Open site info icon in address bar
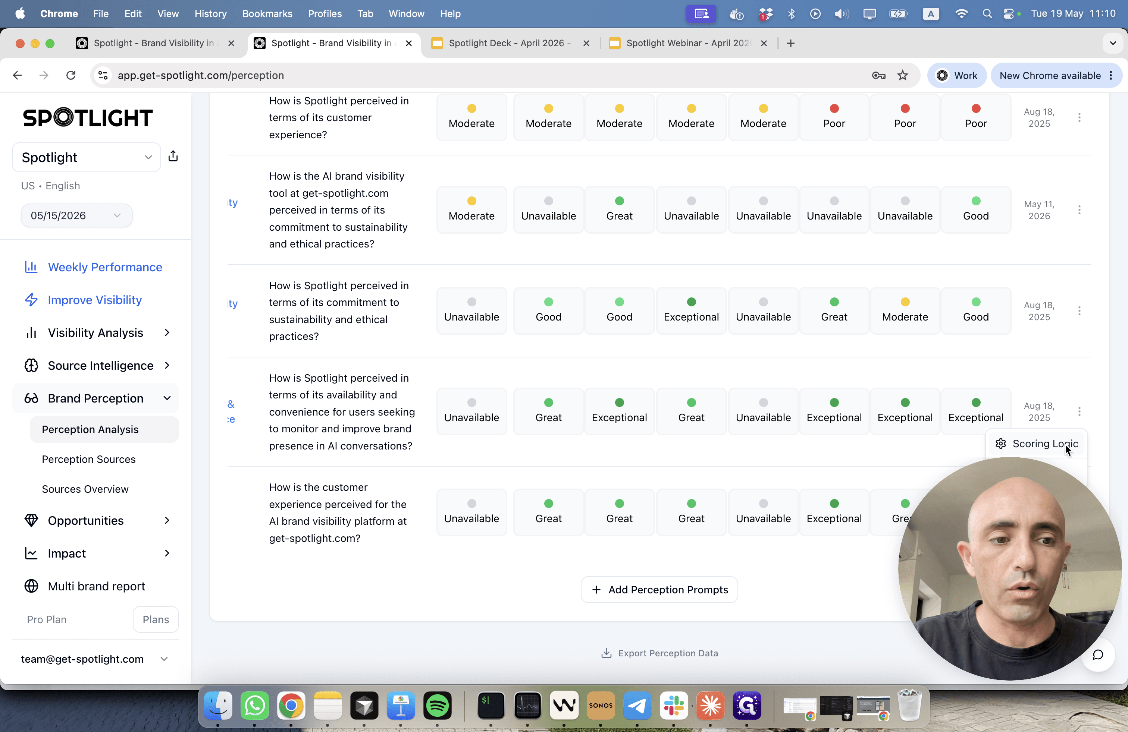Screen dimensions: 1128x732 pos(103,75)
